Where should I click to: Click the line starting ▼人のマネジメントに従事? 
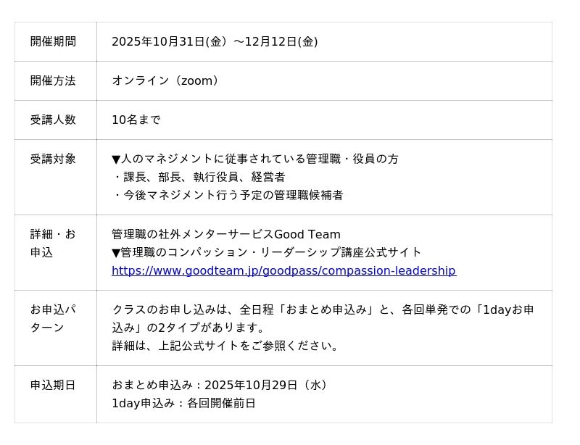255,159
